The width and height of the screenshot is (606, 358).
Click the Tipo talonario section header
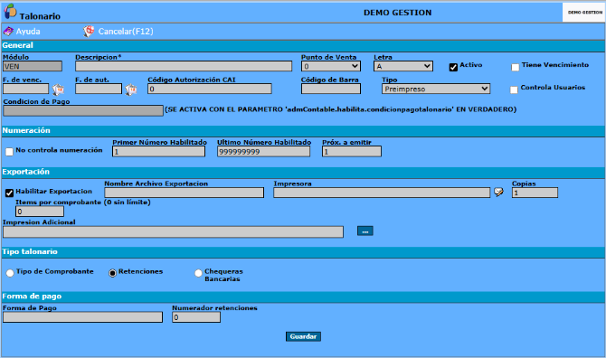(303, 252)
